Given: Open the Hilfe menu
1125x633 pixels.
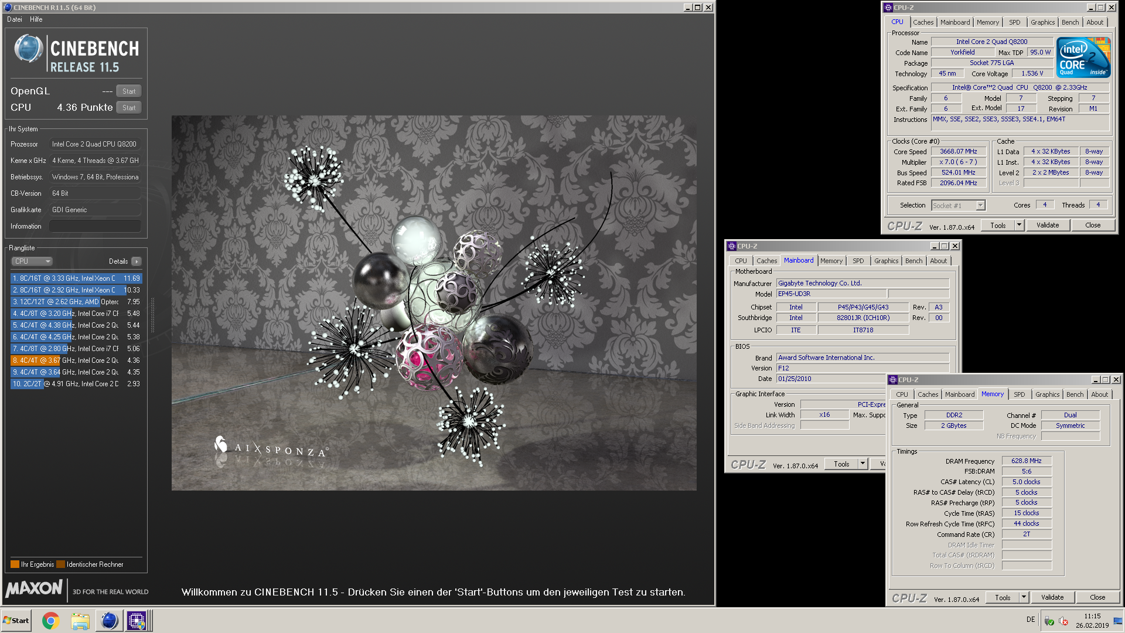Looking at the screenshot, I should tap(36, 19).
